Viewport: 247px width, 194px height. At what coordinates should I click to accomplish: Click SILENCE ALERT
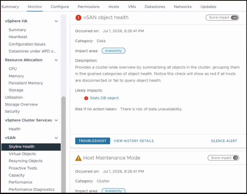click(224, 141)
